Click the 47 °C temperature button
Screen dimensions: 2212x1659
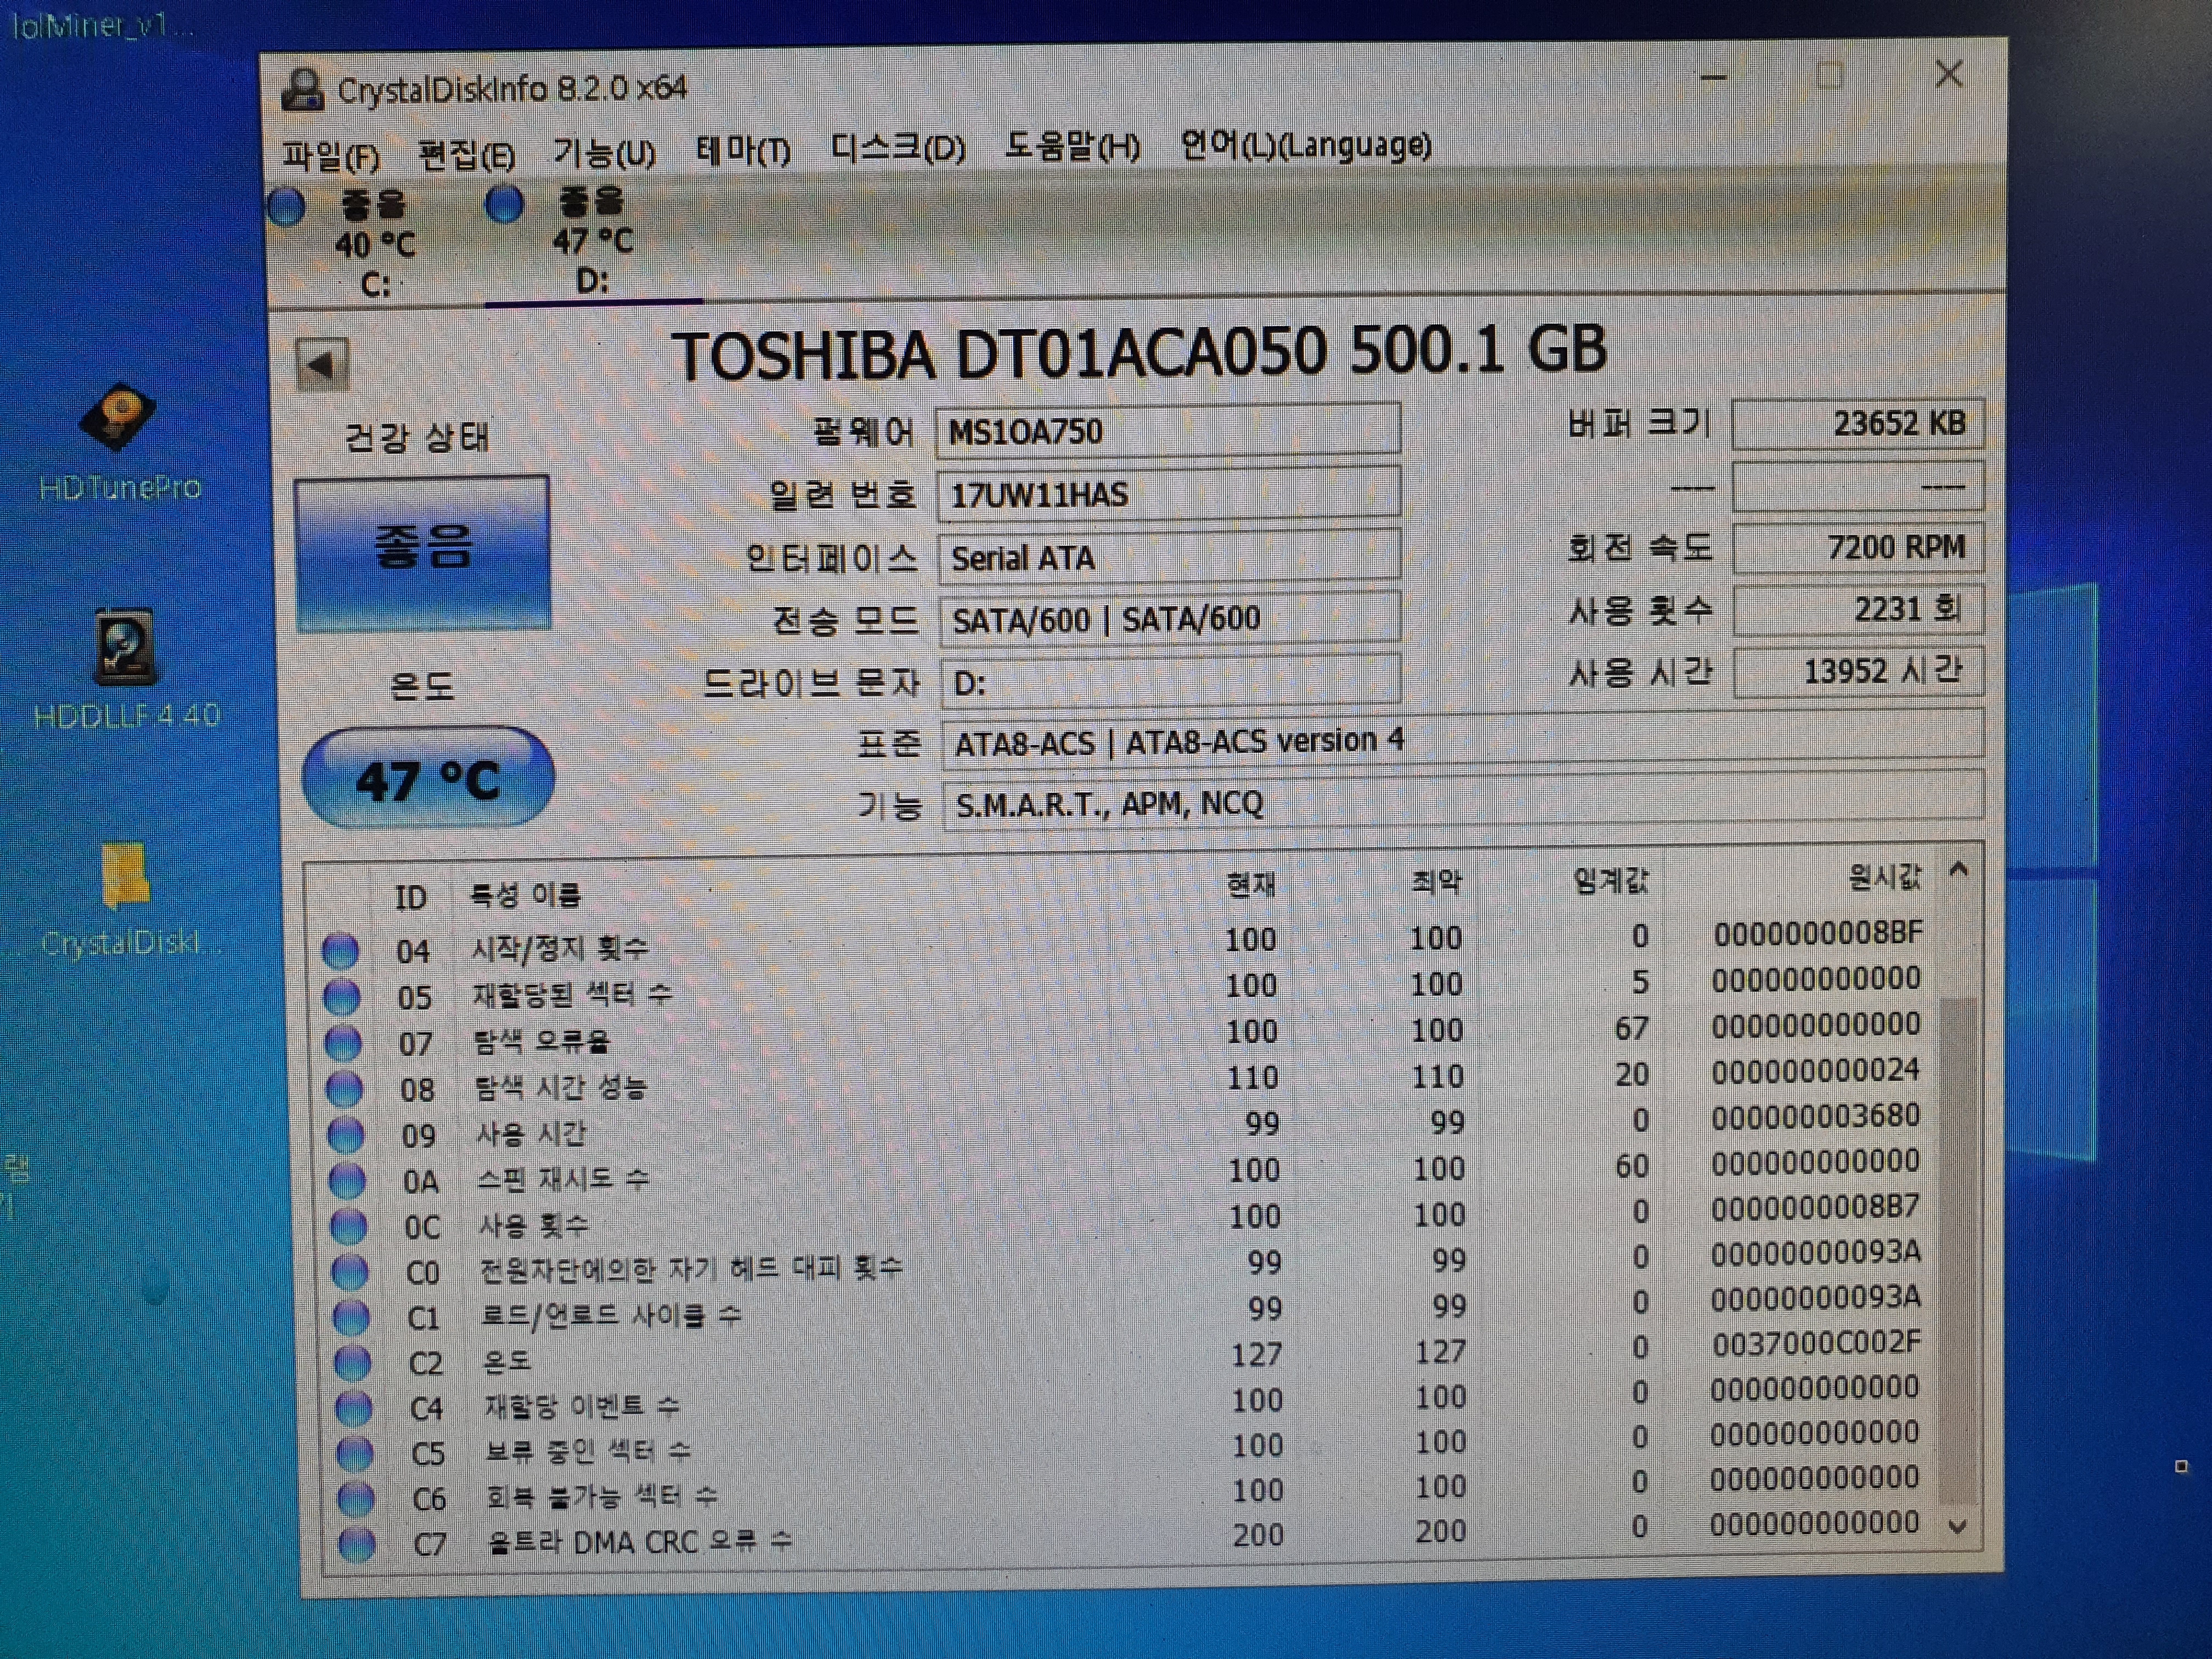point(428,778)
